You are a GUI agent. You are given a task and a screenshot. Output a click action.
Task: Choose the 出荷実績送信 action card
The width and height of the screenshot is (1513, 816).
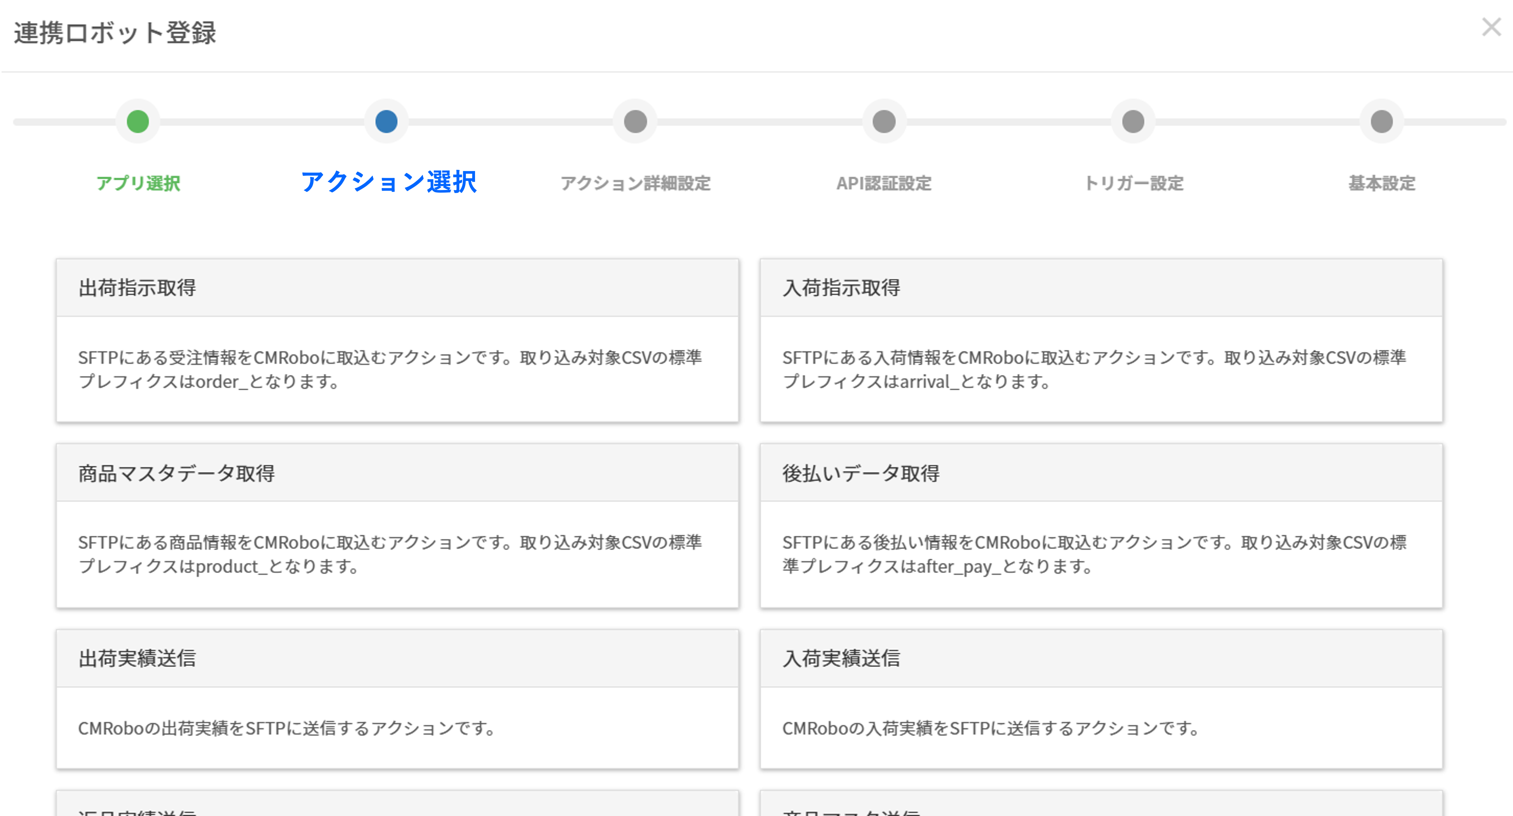click(x=397, y=699)
